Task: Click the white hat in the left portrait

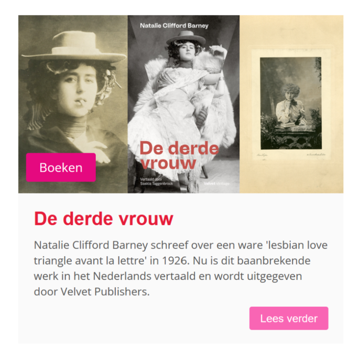Action: 74,47
